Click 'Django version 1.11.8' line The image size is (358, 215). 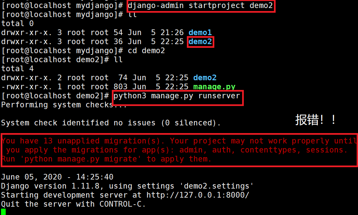pyautogui.click(x=127, y=186)
